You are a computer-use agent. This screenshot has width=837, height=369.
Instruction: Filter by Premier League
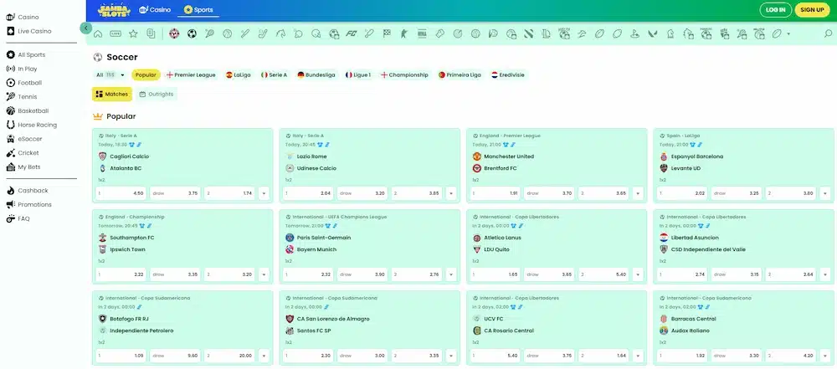(191, 74)
